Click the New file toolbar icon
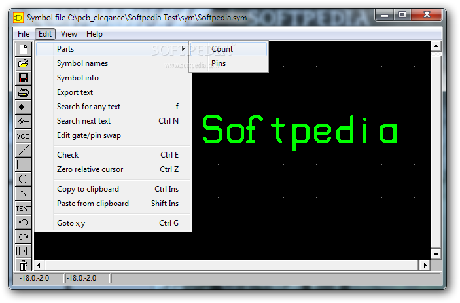460x303 pixels. (x=23, y=49)
